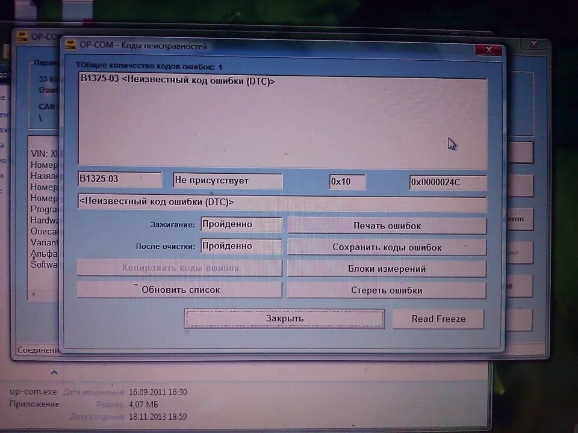Click the 18.11.2013 18:59 creation date
The width and height of the screenshot is (578, 433).
click(x=158, y=417)
